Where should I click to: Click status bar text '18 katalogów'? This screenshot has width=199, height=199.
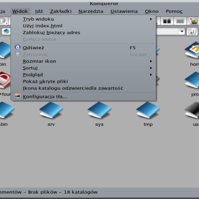pyautogui.click(x=81, y=192)
